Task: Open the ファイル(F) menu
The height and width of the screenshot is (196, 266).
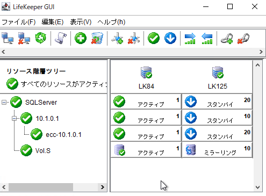Action: coord(19,22)
